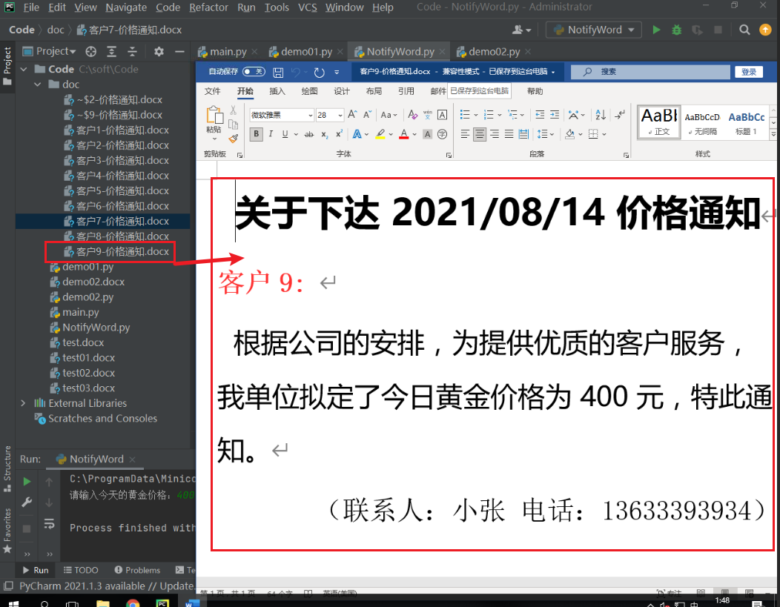The width and height of the screenshot is (780, 607).
Task: Show paragraph marks in Word
Action: (x=620, y=115)
